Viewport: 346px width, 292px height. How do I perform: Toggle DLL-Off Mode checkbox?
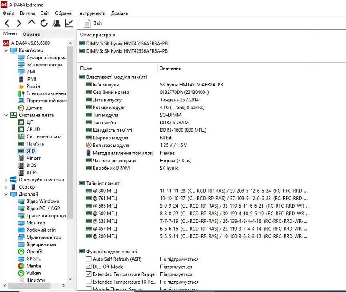pyautogui.click(x=89, y=267)
